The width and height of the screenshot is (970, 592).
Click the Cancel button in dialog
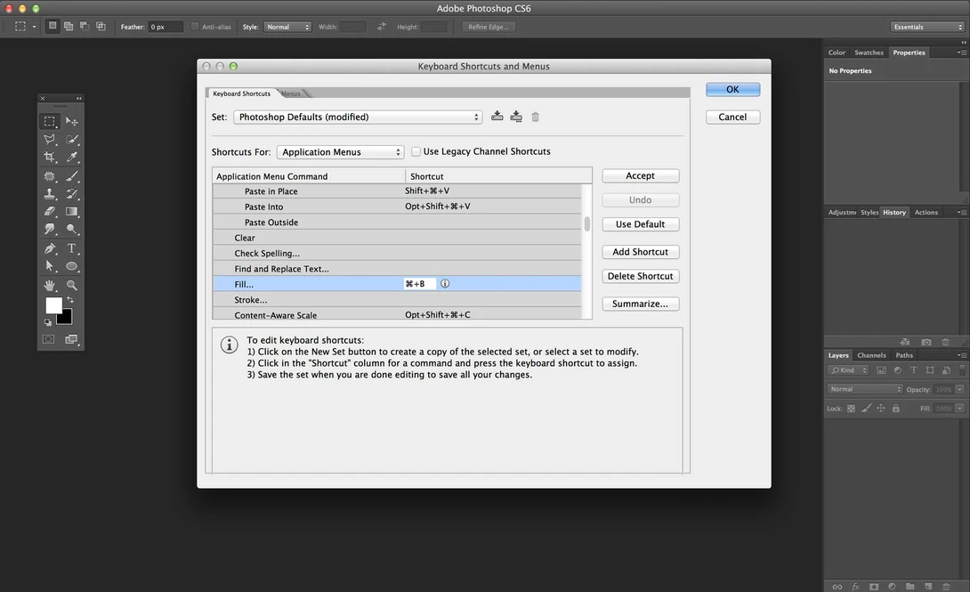pos(732,117)
